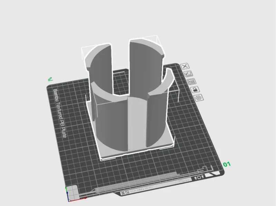Open plate settings hexagon nut icon
276x206 pixels.
click(x=199, y=98)
